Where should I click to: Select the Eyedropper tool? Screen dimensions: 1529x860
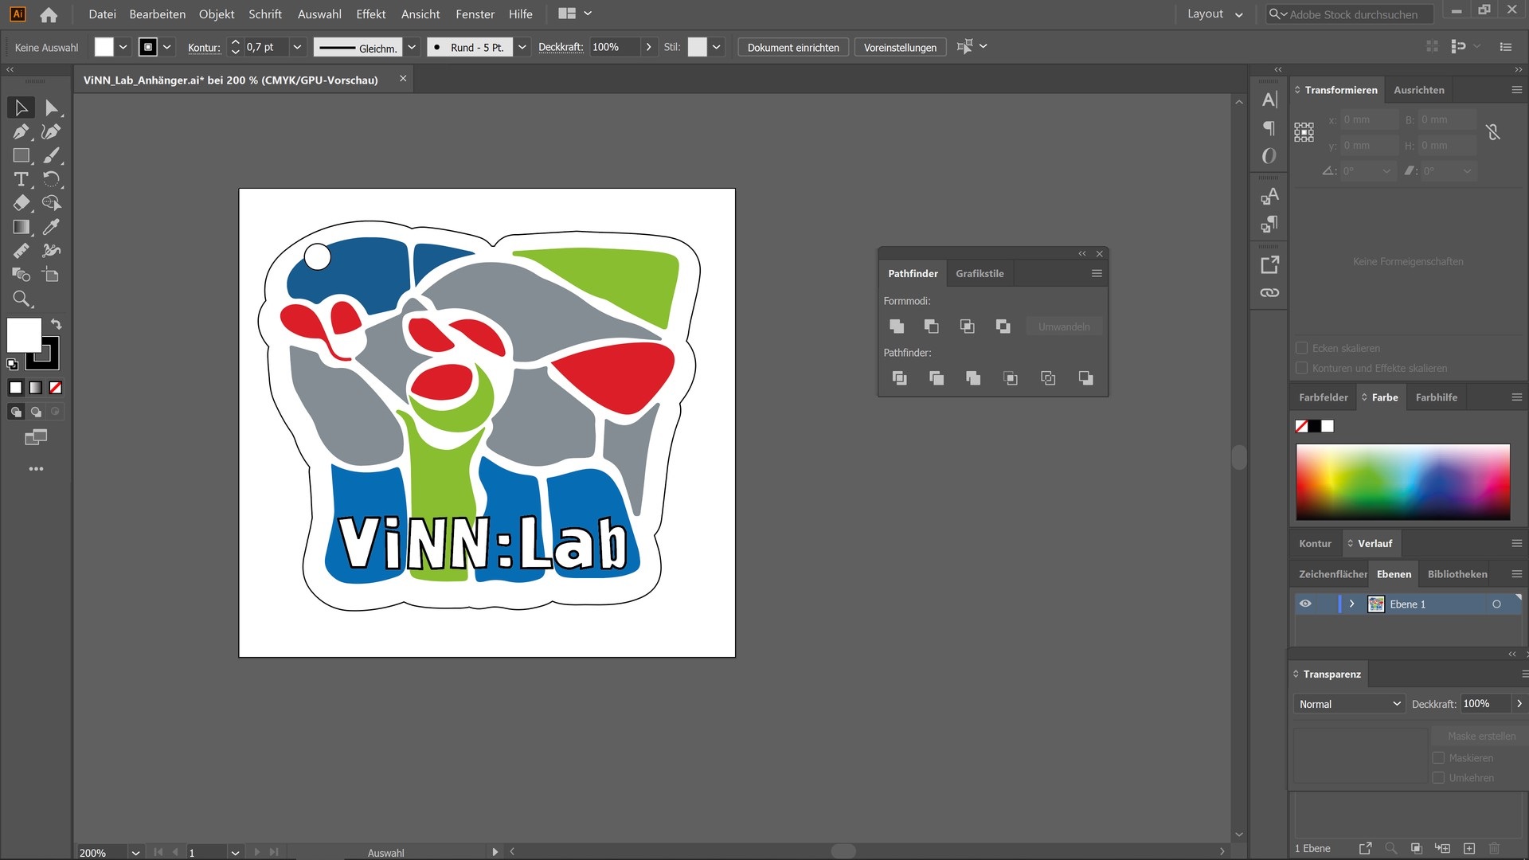click(x=51, y=227)
